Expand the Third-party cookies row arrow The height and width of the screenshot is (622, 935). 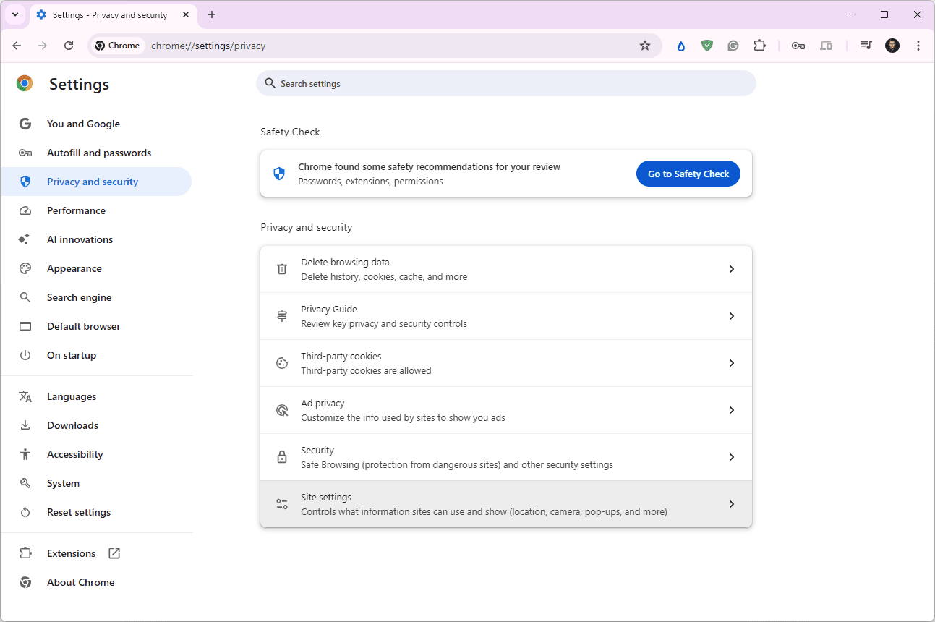click(731, 363)
